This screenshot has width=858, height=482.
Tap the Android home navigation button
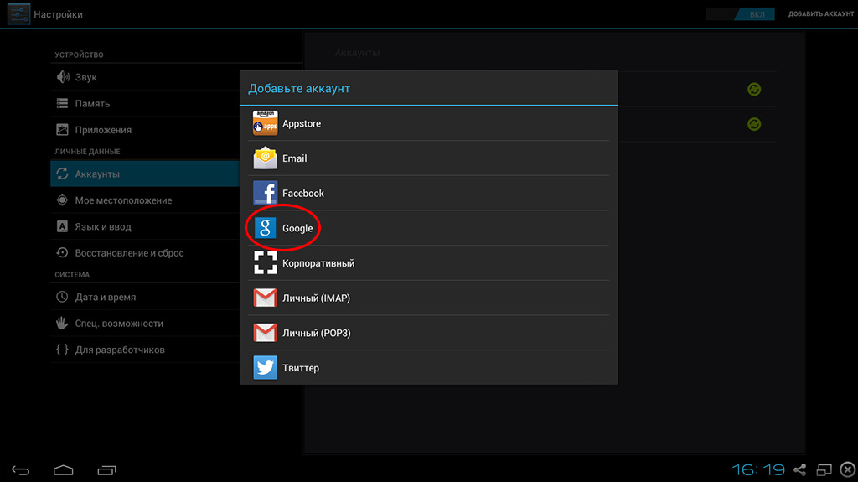64,470
